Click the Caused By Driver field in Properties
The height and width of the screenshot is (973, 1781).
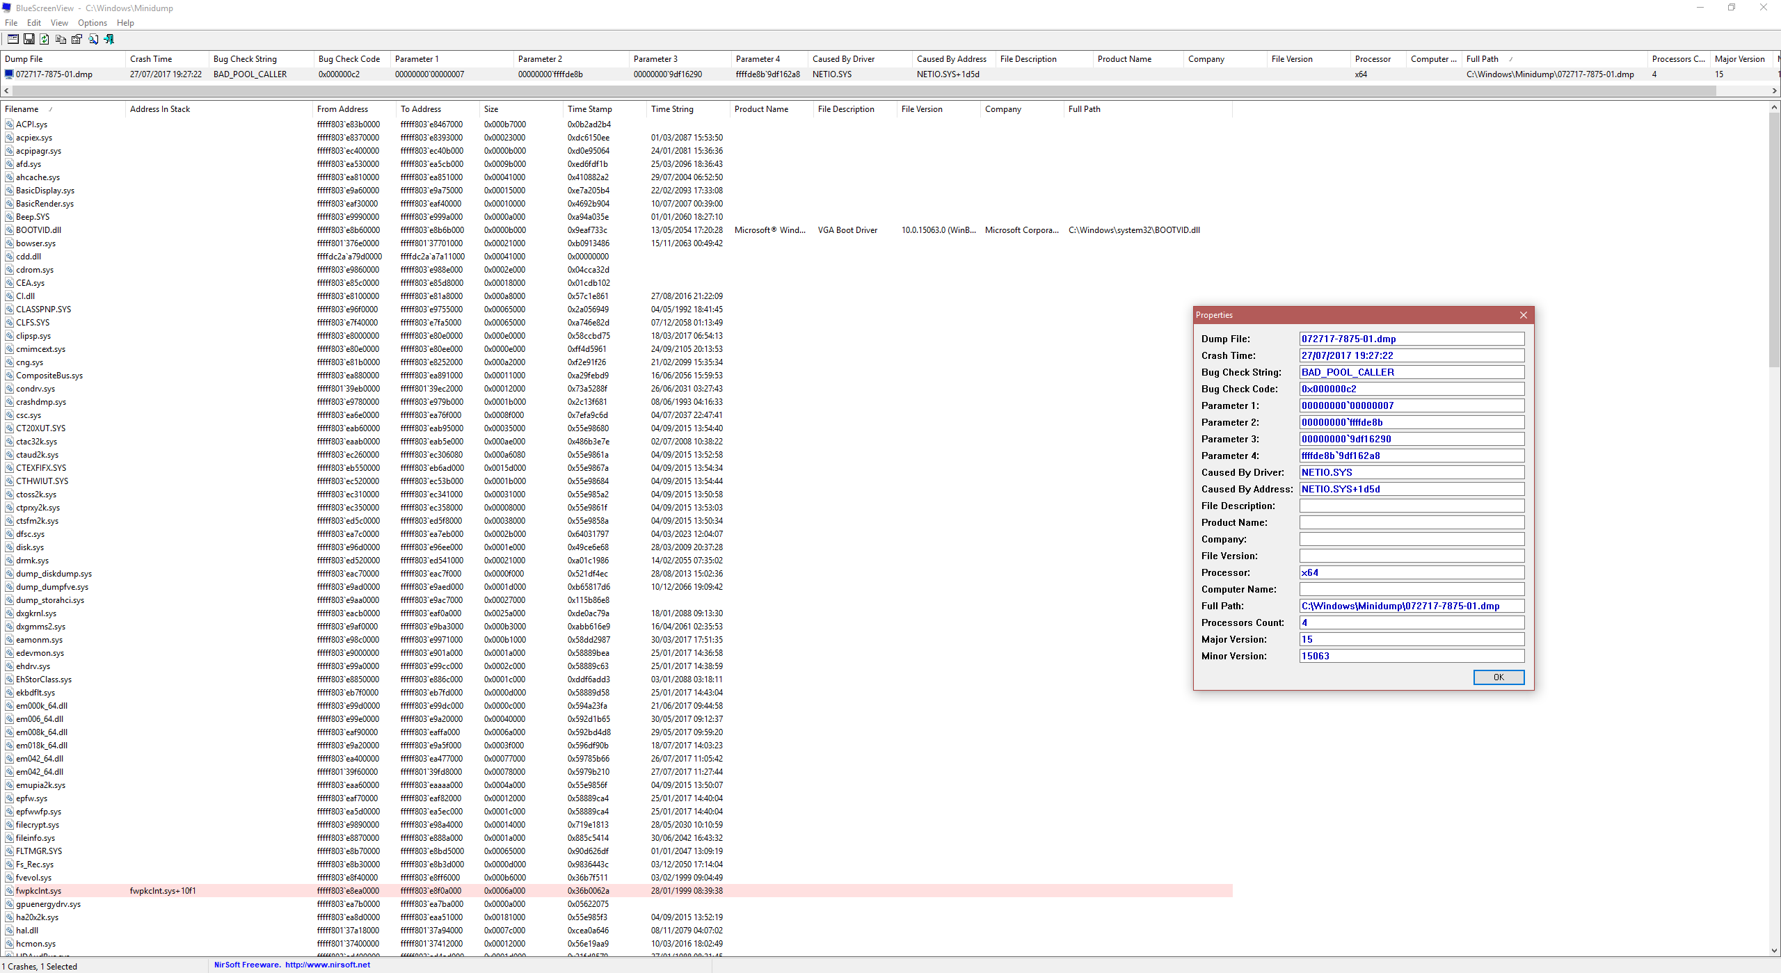[1411, 472]
